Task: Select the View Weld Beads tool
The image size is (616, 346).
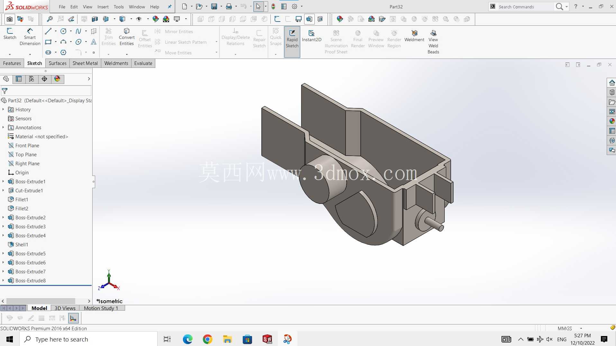Action: point(433,42)
